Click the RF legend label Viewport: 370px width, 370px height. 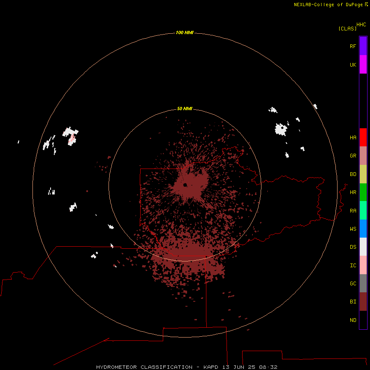pos(353,46)
